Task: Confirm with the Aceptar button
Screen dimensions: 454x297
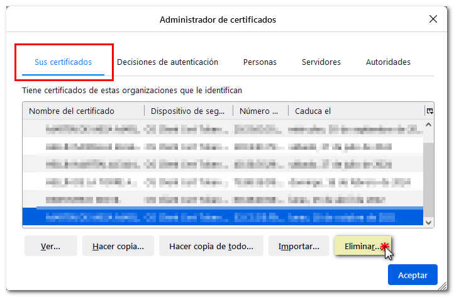Action: (412, 275)
